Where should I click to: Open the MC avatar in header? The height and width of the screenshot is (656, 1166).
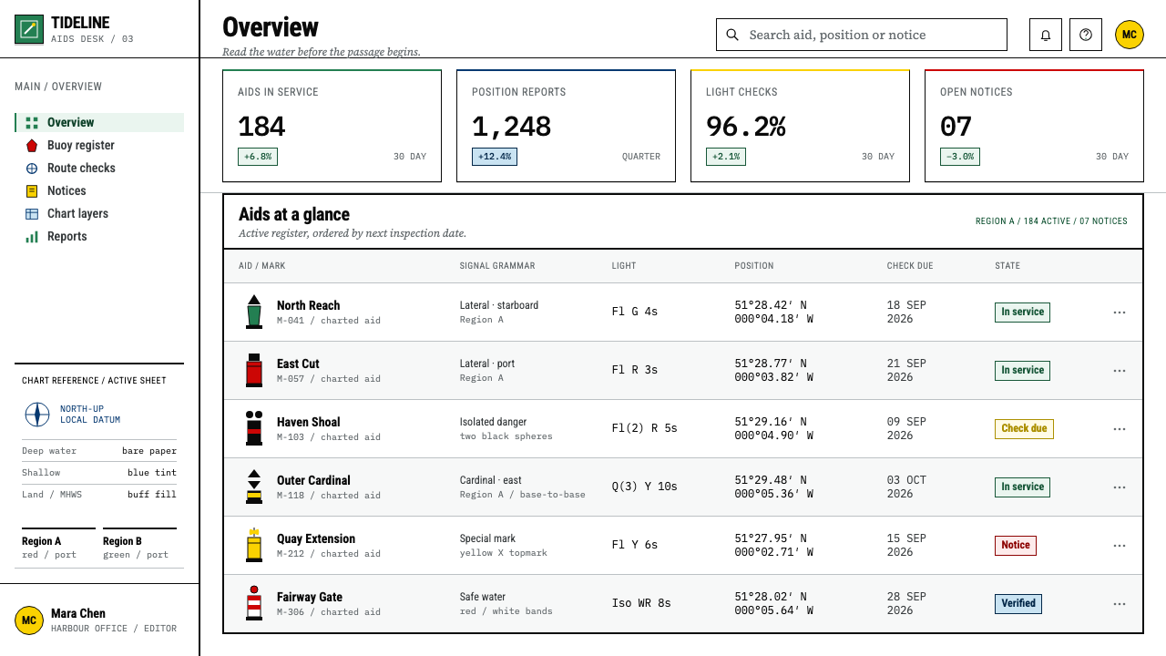[1130, 35]
